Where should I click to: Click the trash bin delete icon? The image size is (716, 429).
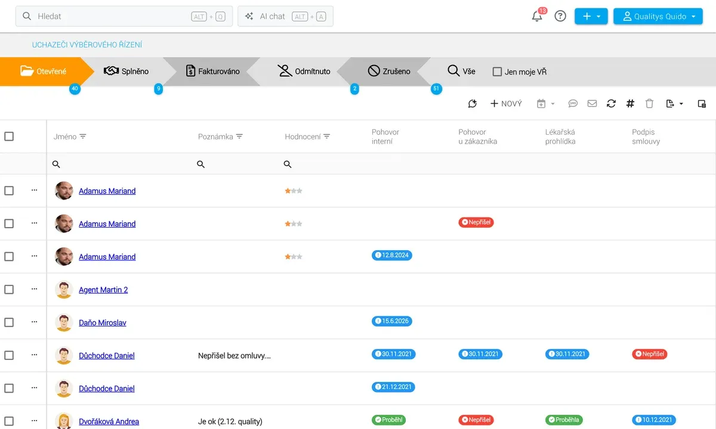pos(650,104)
